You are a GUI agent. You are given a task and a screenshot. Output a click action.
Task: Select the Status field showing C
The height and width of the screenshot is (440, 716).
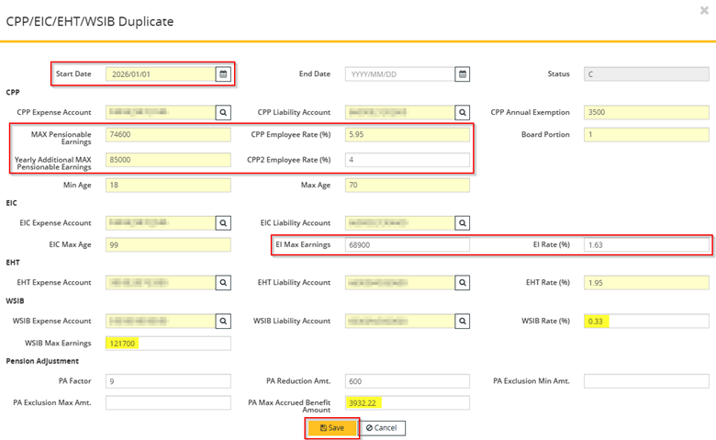click(646, 74)
